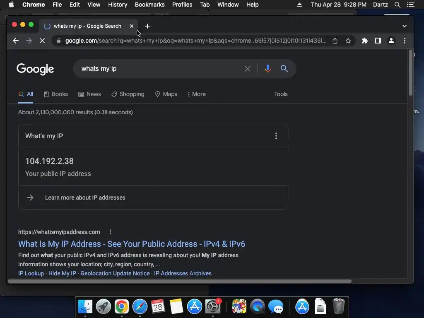Image resolution: width=424 pixels, height=318 pixels.
Task: Click the forward navigation arrow
Action: point(29,41)
